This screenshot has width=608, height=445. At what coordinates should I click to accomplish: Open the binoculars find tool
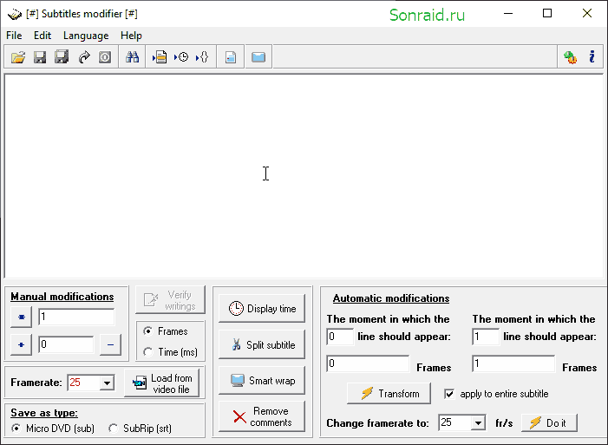pos(132,57)
